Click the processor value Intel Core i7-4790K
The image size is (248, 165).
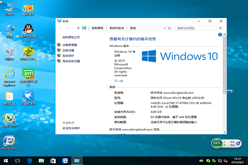pos(181,105)
